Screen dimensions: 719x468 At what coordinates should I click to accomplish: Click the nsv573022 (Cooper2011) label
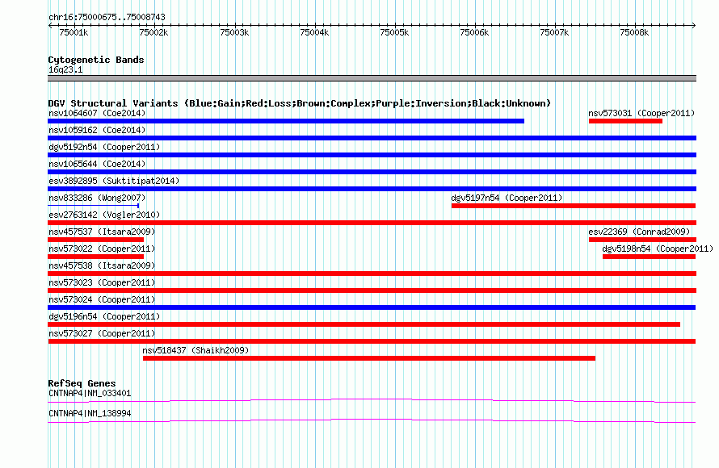tap(102, 249)
